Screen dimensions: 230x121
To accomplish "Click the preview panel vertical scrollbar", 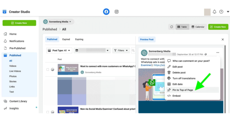I will tap(225, 79).
